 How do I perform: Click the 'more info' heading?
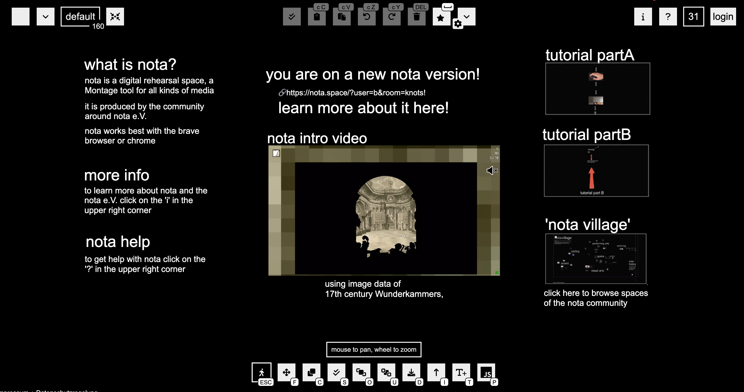pyautogui.click(x=117, y=175)
